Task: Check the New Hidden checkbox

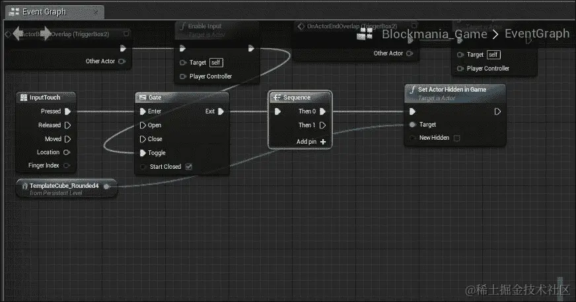Action: pyautogui.click(x=457, y=138)
